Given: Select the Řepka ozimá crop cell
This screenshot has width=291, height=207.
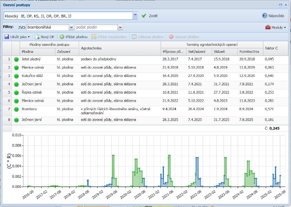Looking at the screenshot, I should [37, 92].
